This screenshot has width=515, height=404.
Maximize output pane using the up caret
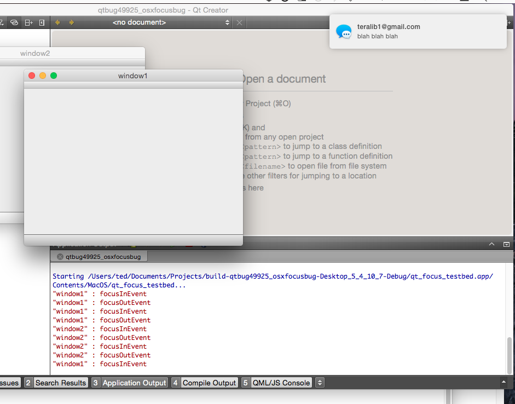491,244
